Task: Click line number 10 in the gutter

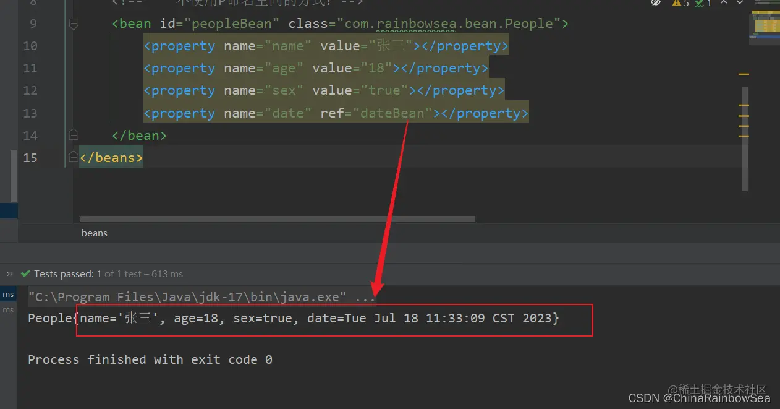Action: pyautogui.click(x=30, y=46)
